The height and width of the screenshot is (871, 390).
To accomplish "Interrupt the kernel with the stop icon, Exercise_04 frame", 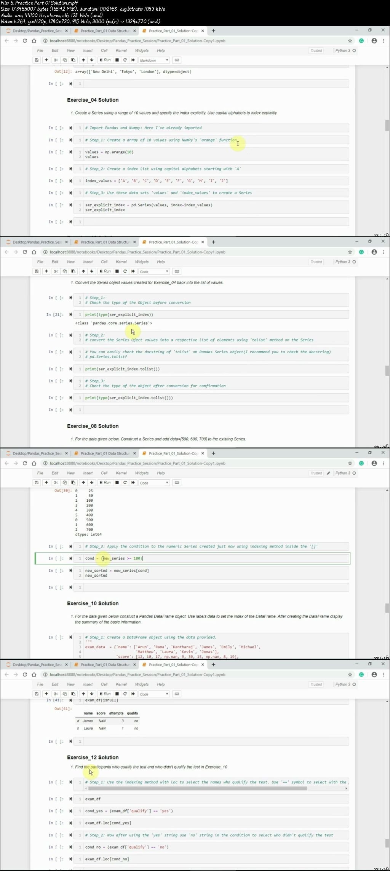I will click(117, 60).
